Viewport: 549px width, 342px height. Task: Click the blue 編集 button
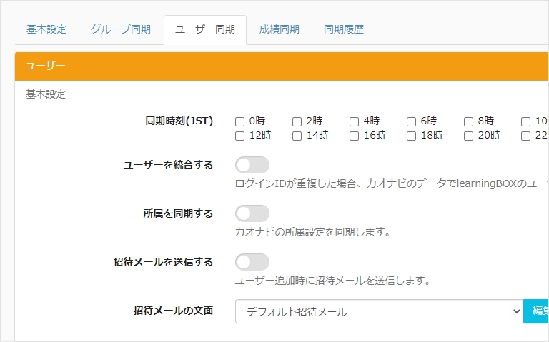[537, 311]
